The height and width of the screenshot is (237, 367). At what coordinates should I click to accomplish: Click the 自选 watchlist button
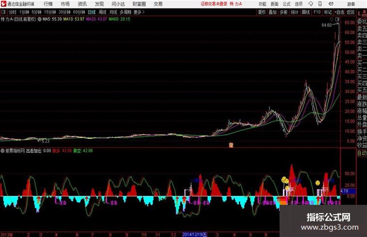(339, 12)
